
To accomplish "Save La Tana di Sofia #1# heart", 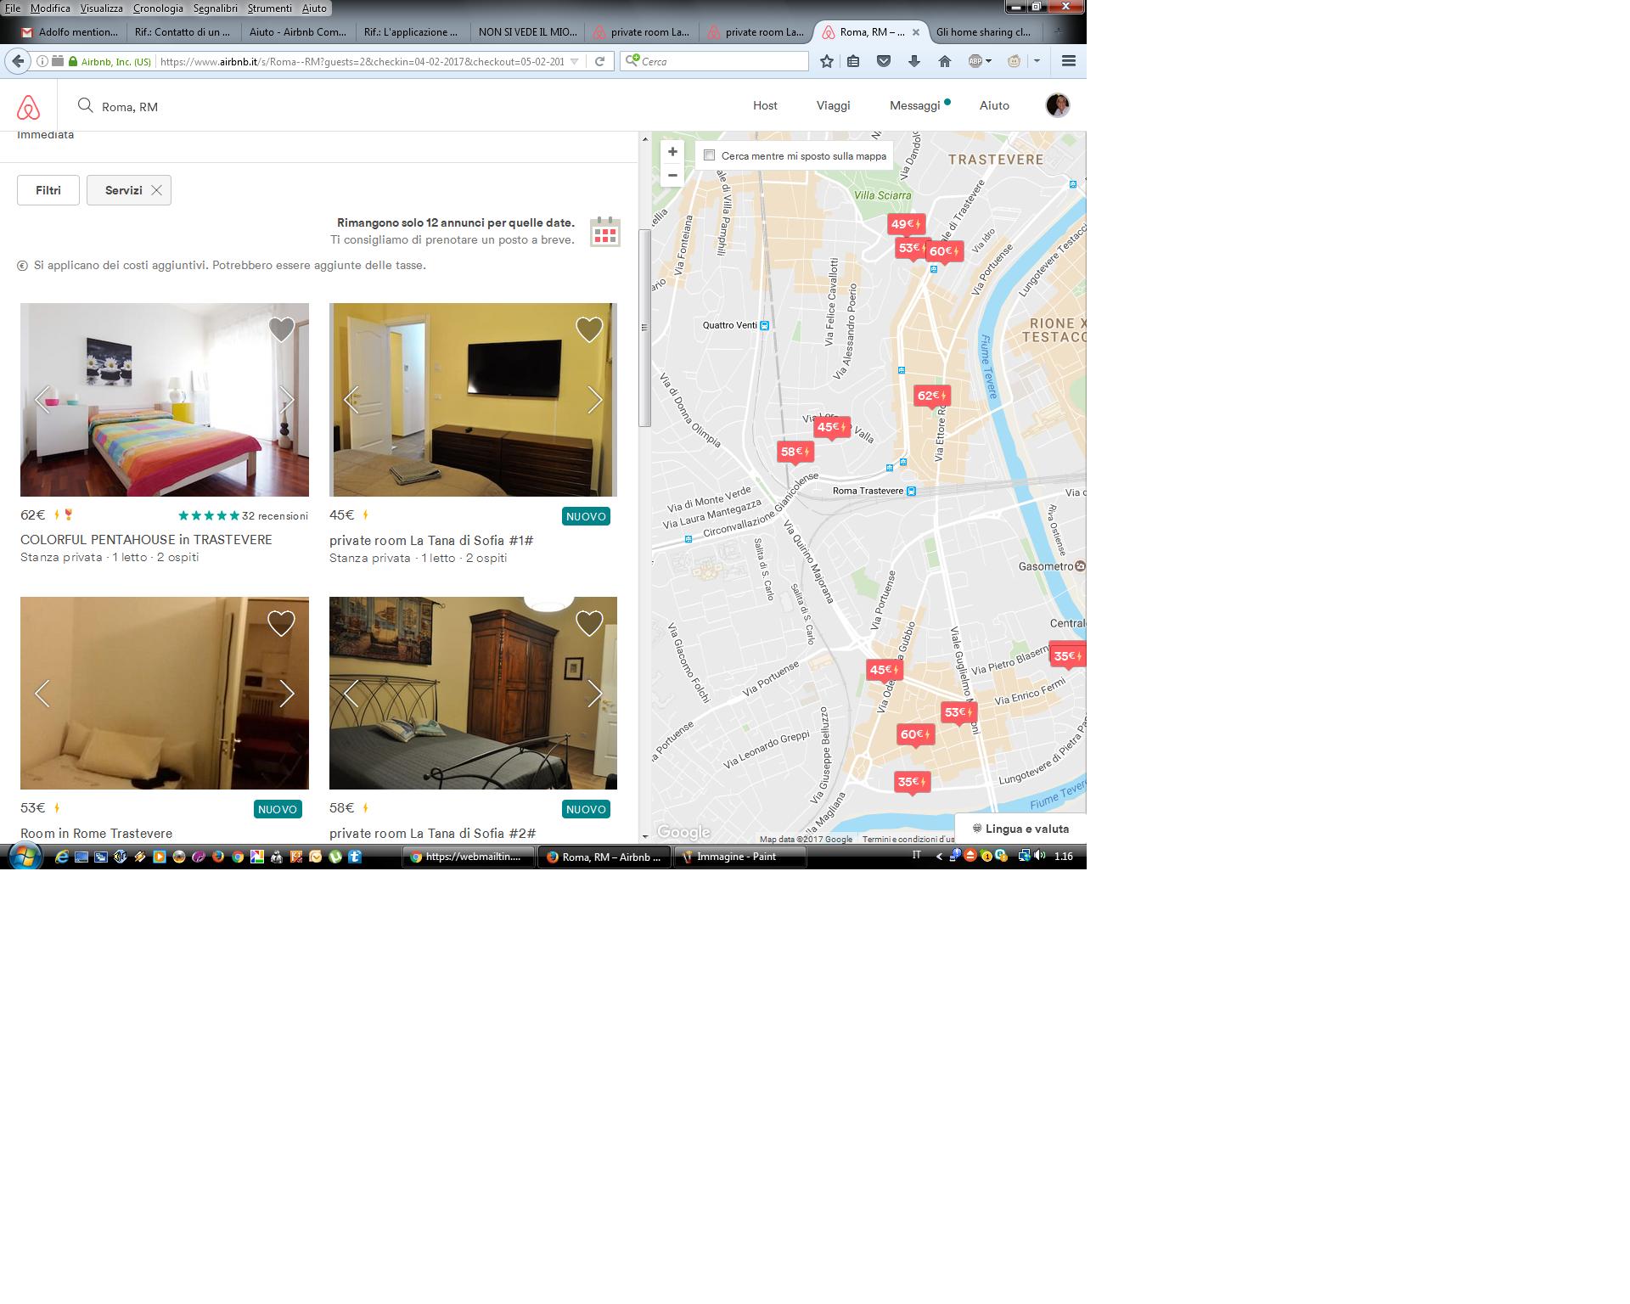I will coord(589,329).
